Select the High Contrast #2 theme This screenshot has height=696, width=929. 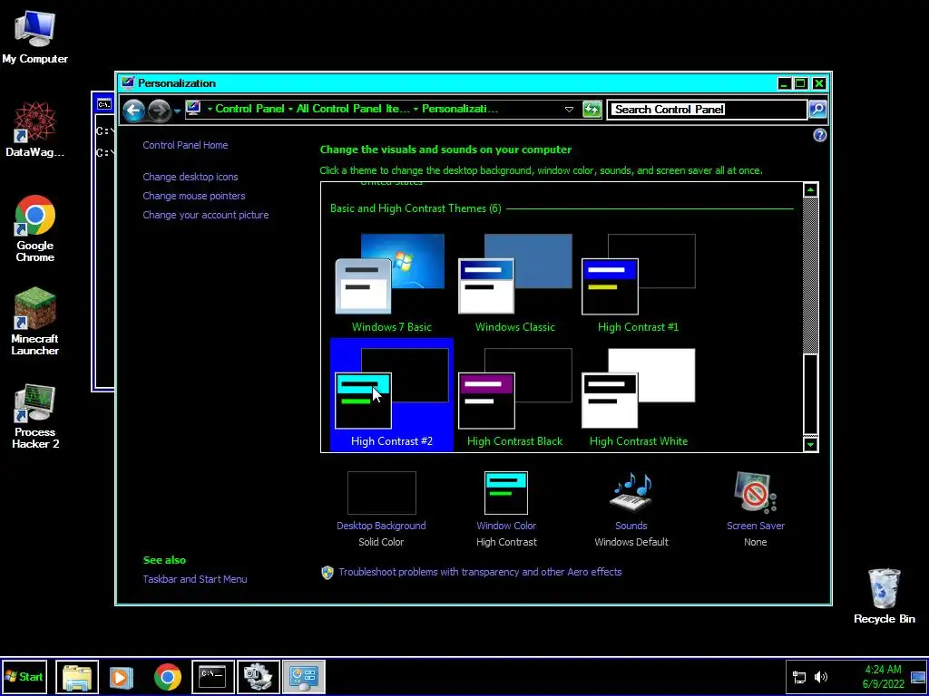[x=392, y=395]
